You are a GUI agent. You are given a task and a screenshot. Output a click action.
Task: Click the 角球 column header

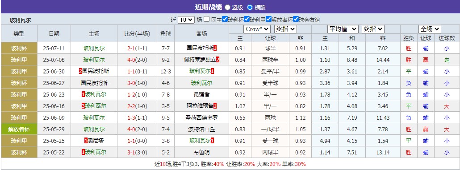pos(165,33)
